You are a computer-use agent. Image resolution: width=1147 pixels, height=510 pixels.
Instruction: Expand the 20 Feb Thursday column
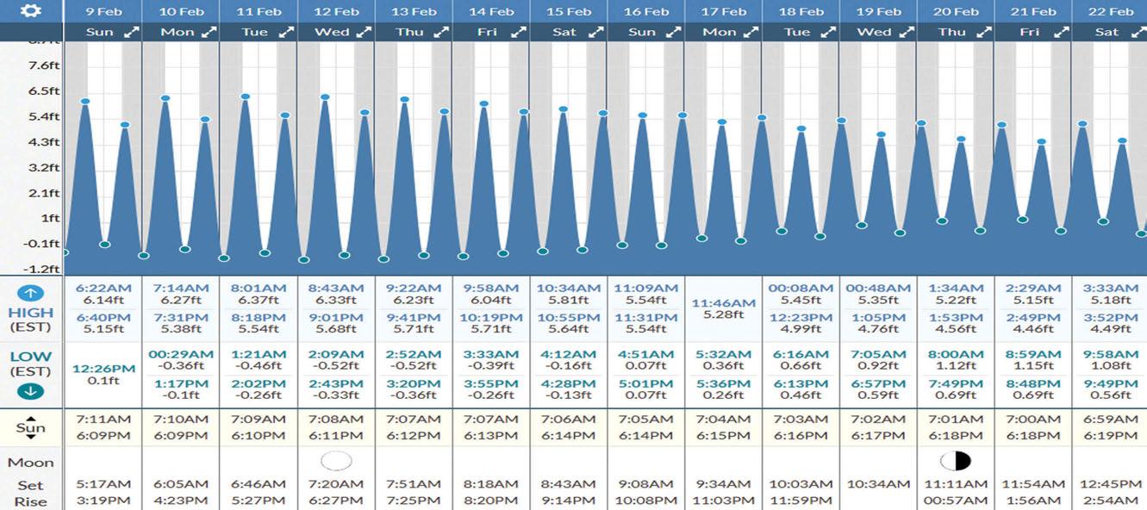pyautogui.click(x=982, y=33)
